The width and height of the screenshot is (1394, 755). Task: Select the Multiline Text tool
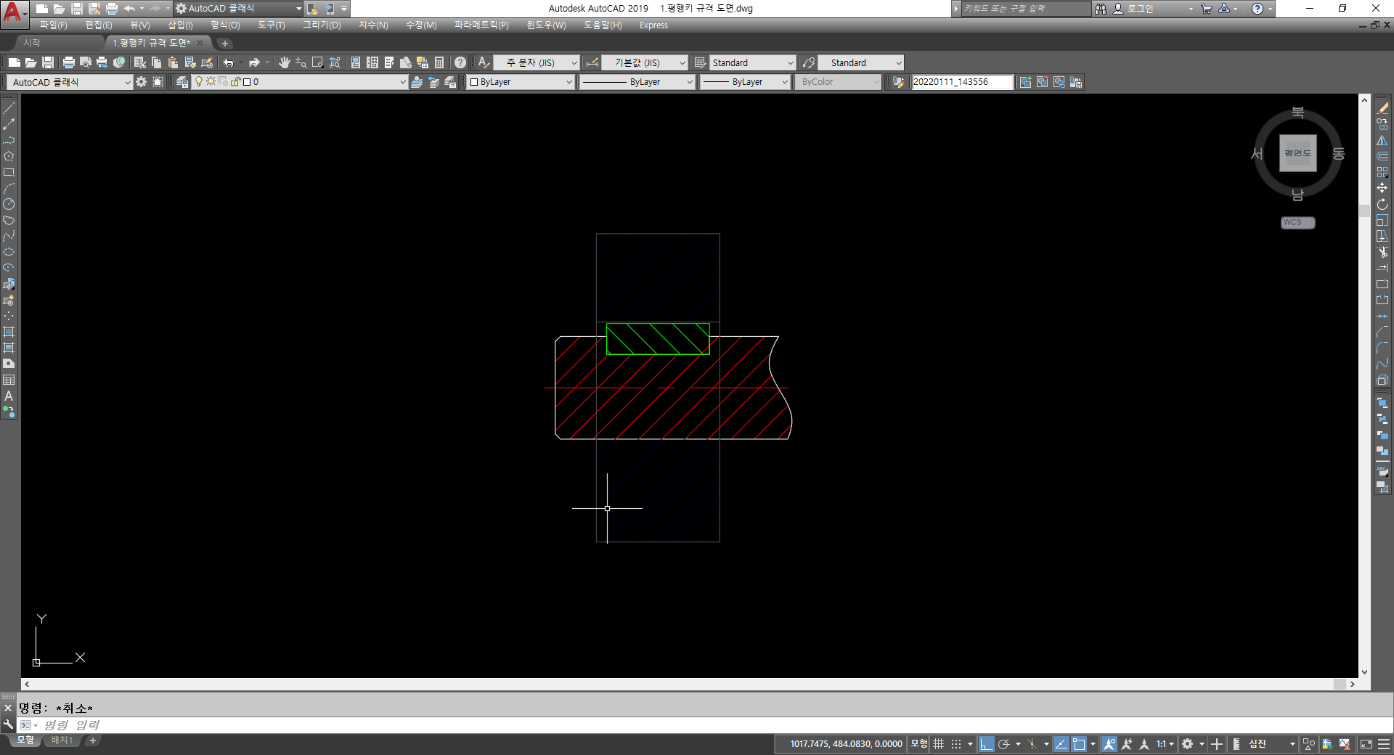[x=9, y=396]
